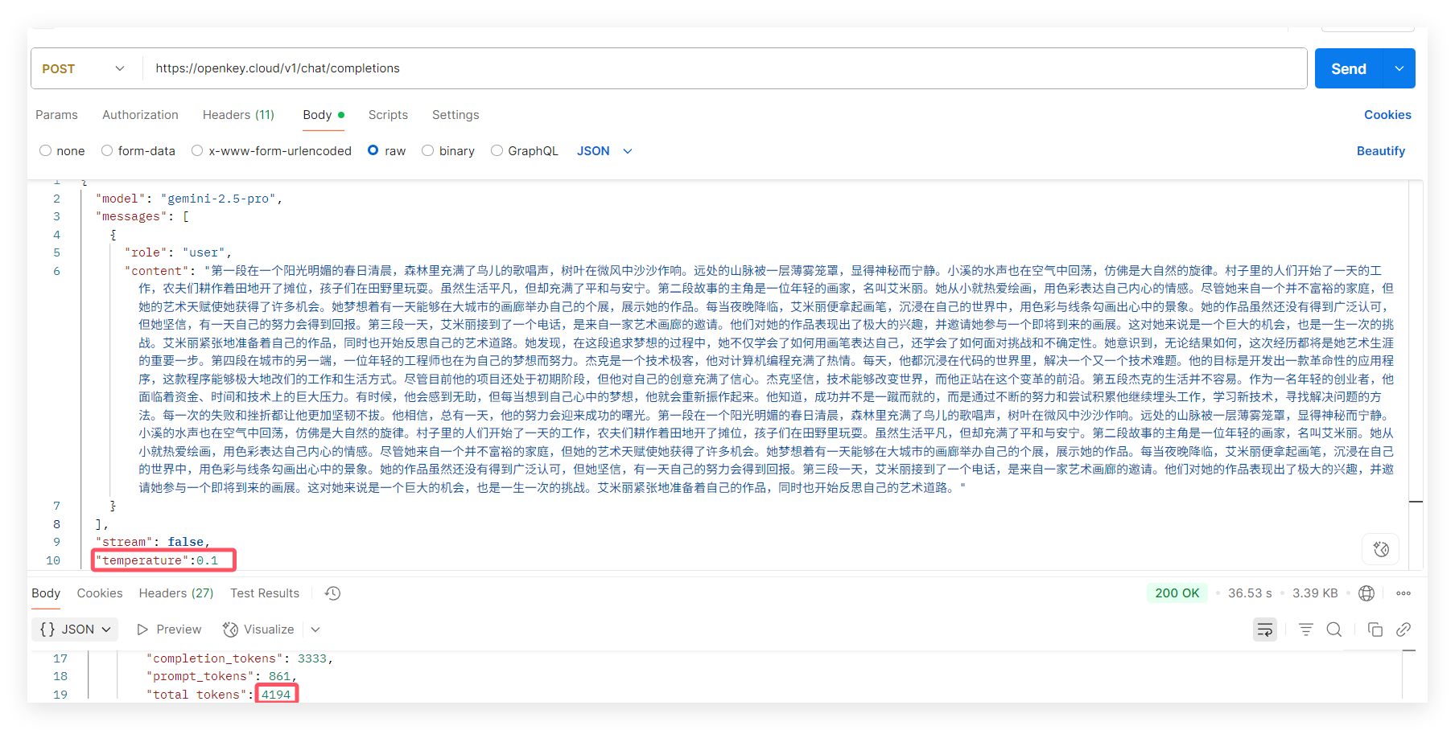This screenshot has height=730, width=1455.
Task: Open the raw JSON language dropdown
Action: point(604,151)
